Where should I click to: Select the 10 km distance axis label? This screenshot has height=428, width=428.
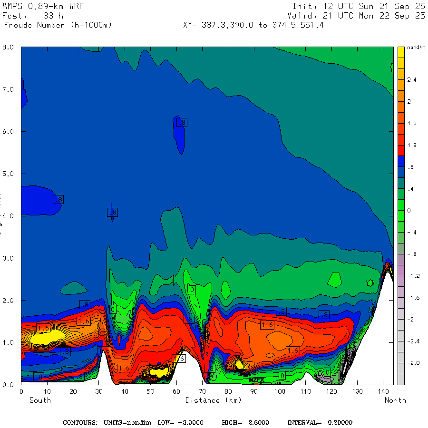pyautogui.click(x=47, y=391)
